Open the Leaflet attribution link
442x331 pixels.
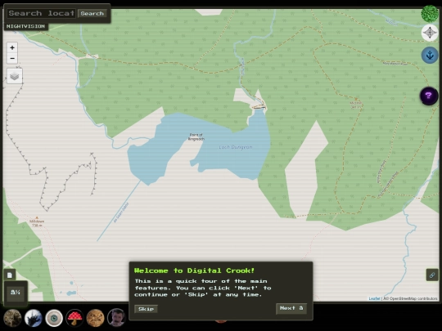(374, 298)
